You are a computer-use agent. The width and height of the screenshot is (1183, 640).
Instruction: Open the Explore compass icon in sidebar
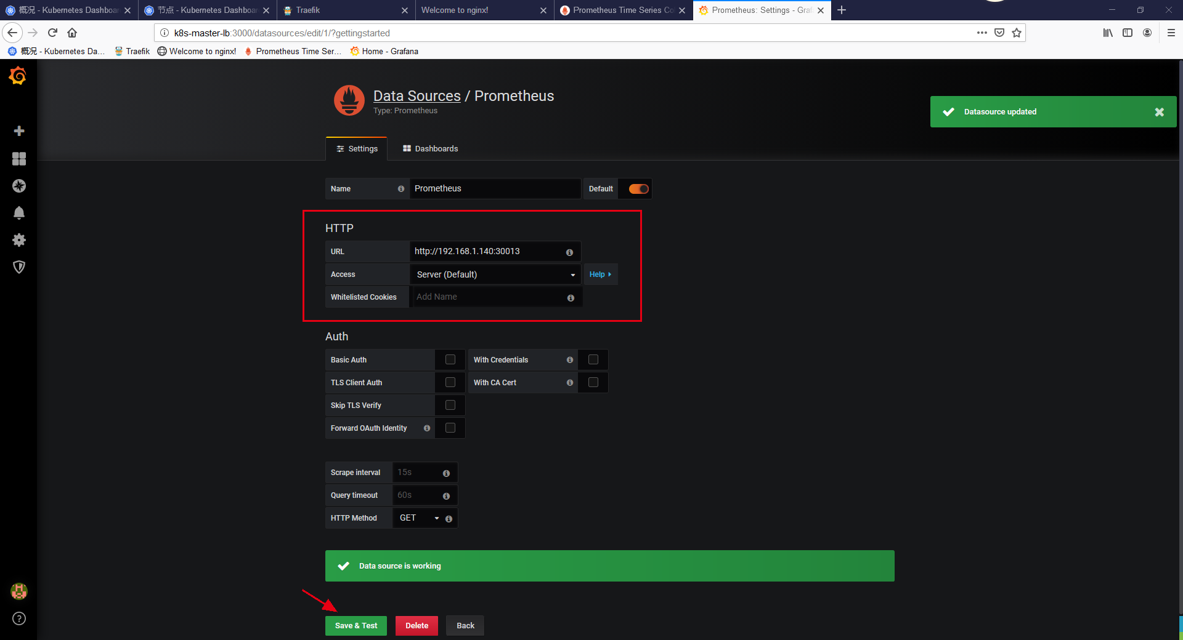click(x=19, y=186)
